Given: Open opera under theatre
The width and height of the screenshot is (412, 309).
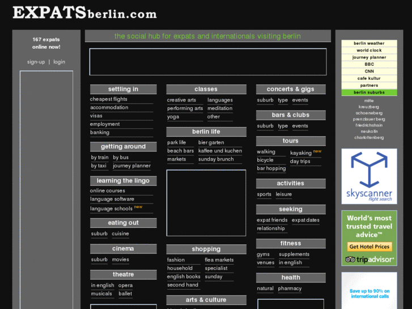Looking at the screenshot, I should (x=125, y=285).
